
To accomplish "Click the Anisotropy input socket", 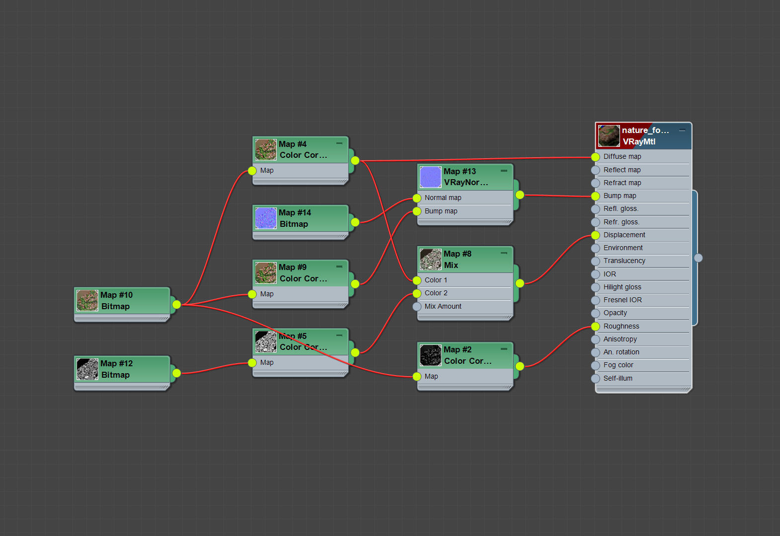I will 596,339.
